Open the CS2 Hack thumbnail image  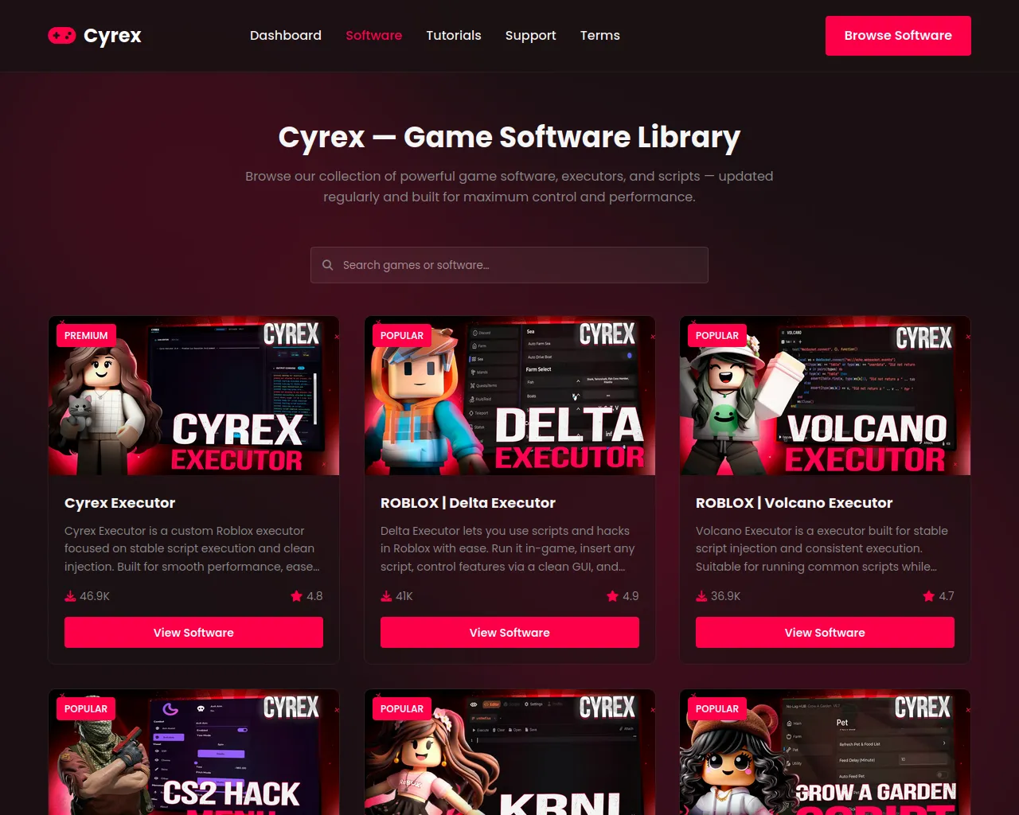[193, 752]
